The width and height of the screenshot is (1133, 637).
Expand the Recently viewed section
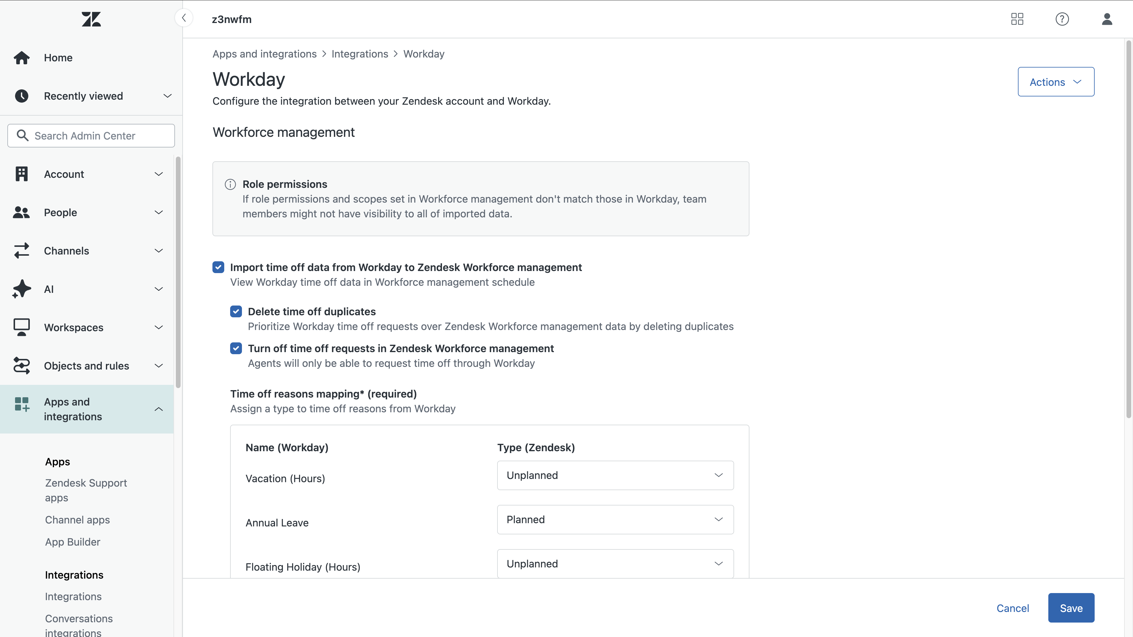coord(168,96)
